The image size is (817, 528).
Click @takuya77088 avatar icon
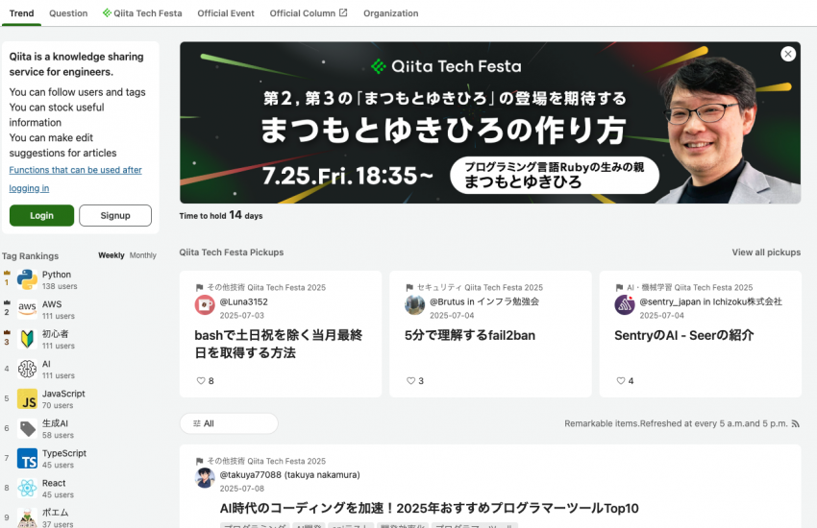205,478
